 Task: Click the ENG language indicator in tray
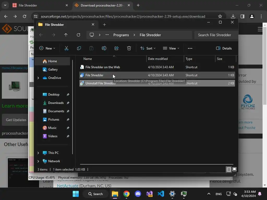[x=219, y=194]
